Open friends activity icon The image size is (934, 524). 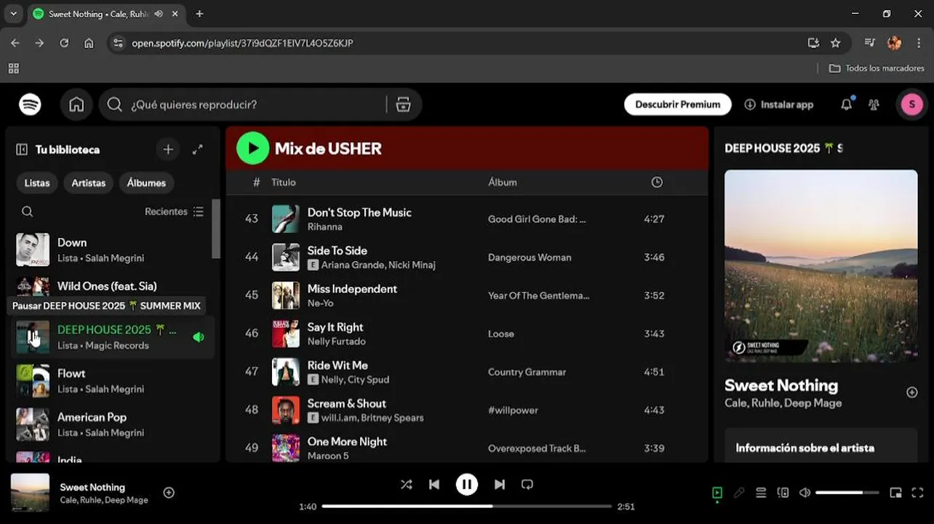coord(874,104)
